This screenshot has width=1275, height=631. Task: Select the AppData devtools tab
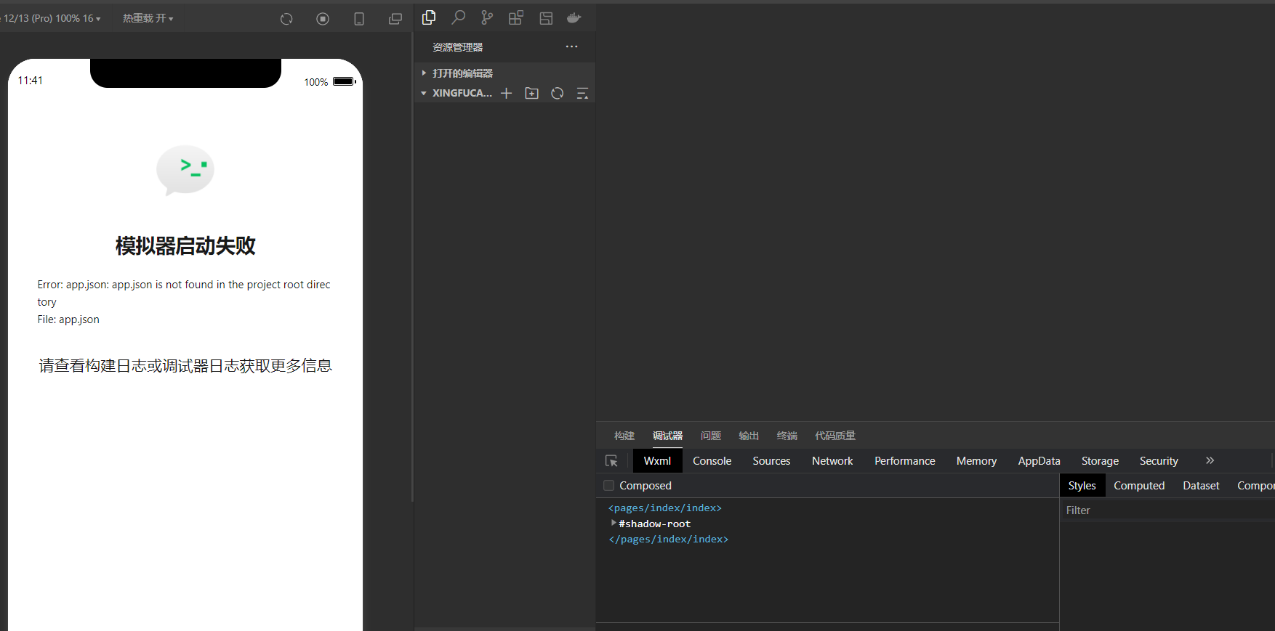pyautogui.click(x=1039, y=461)
